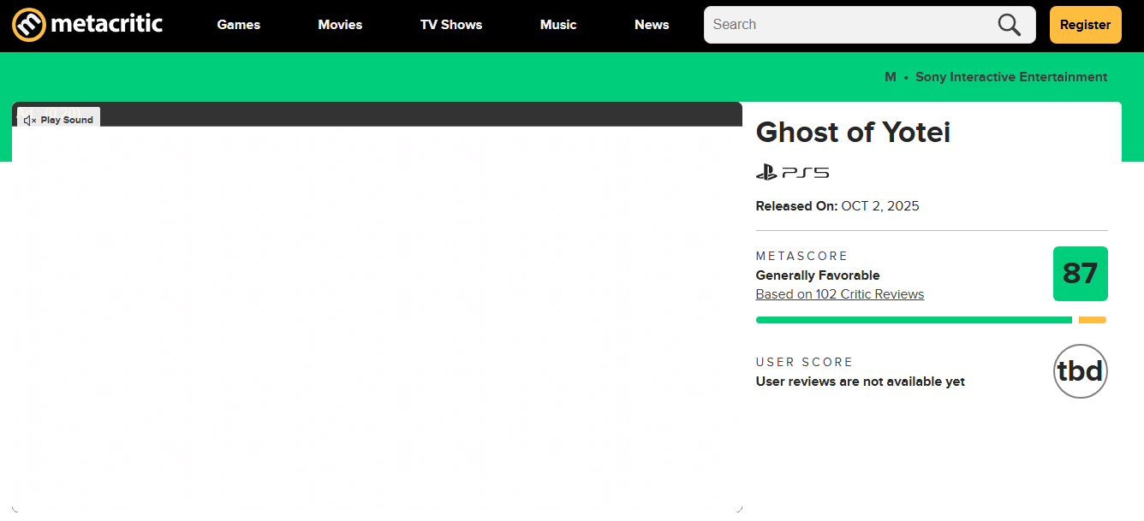
Task: Switch to the TV Shows section
Action: (451, 25)
